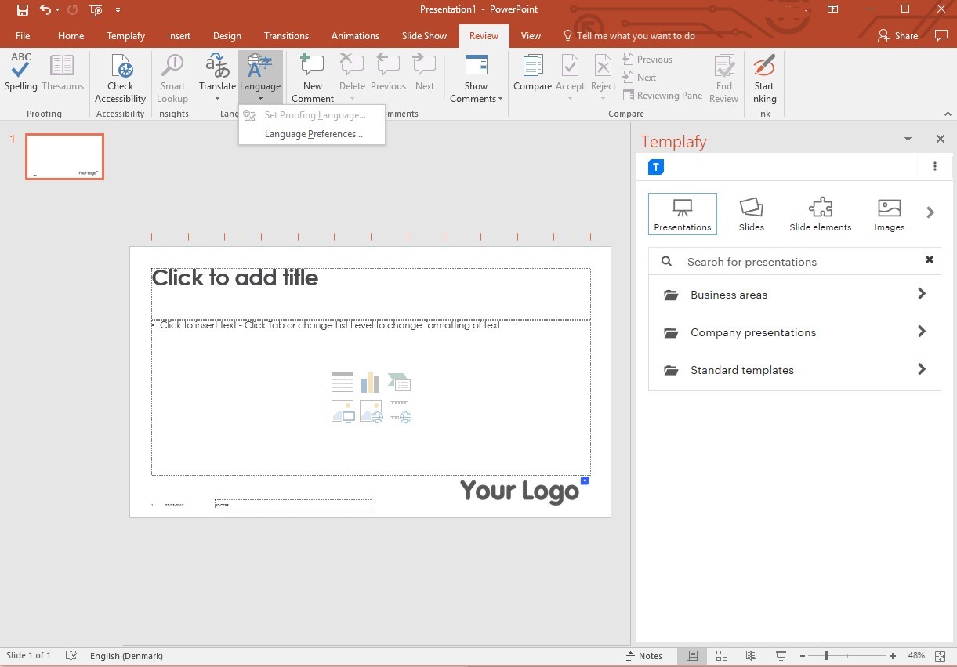Start Inking on the slide
The width and height of the screenshot is (957, 667).
click(763, 74)
